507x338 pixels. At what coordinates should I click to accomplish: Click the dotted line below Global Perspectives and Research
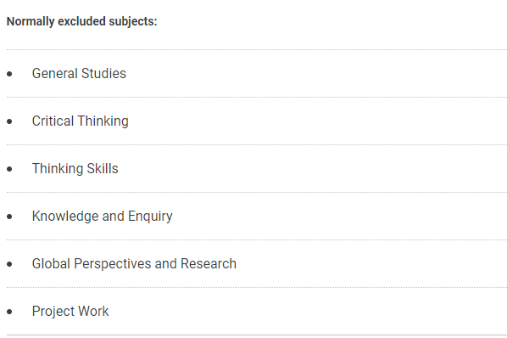point(257,287)
